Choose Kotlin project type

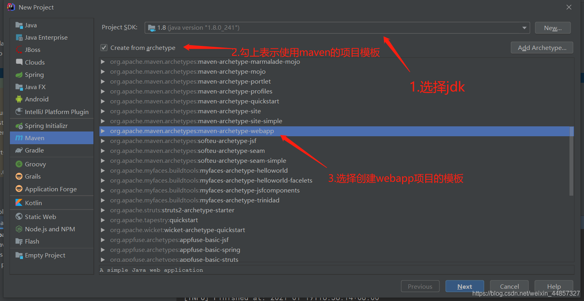(52, 203)
